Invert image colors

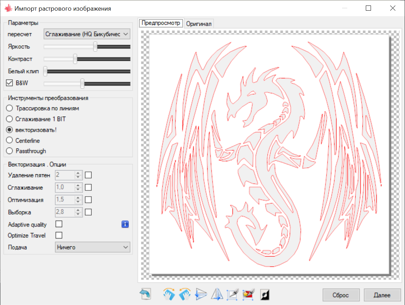[x=265, y=294]
